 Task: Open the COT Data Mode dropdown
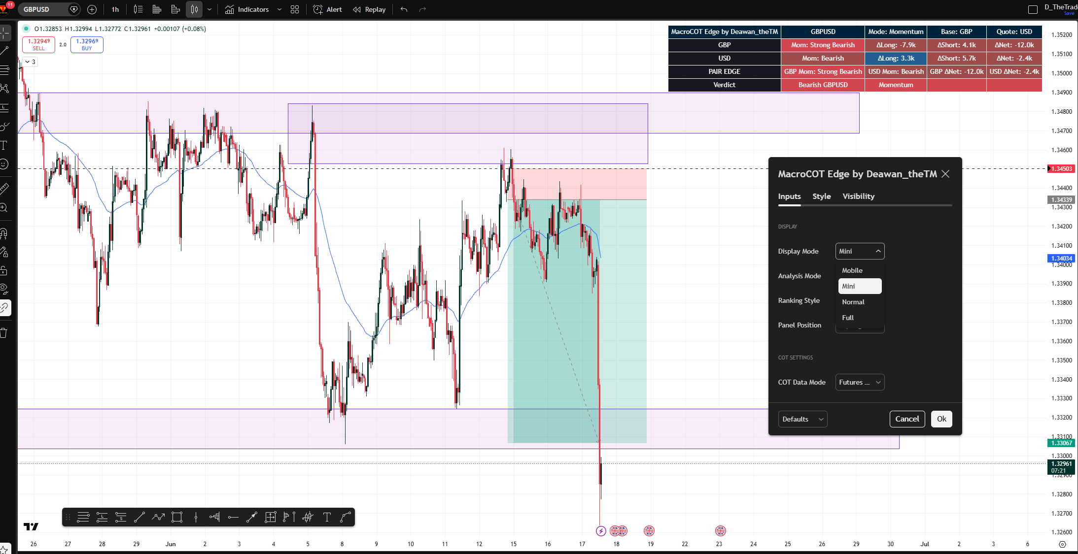860,382
